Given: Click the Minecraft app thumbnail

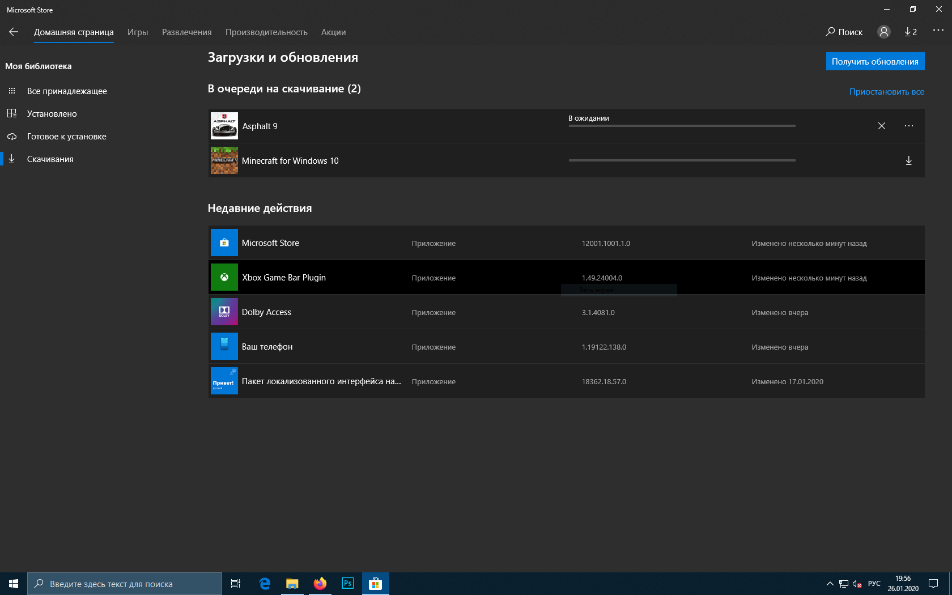Looking at the screenshot, I should 224,160.
